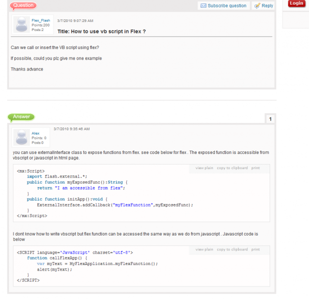
Task: Click the question title about vb script
Action: (x=101, y=31)
